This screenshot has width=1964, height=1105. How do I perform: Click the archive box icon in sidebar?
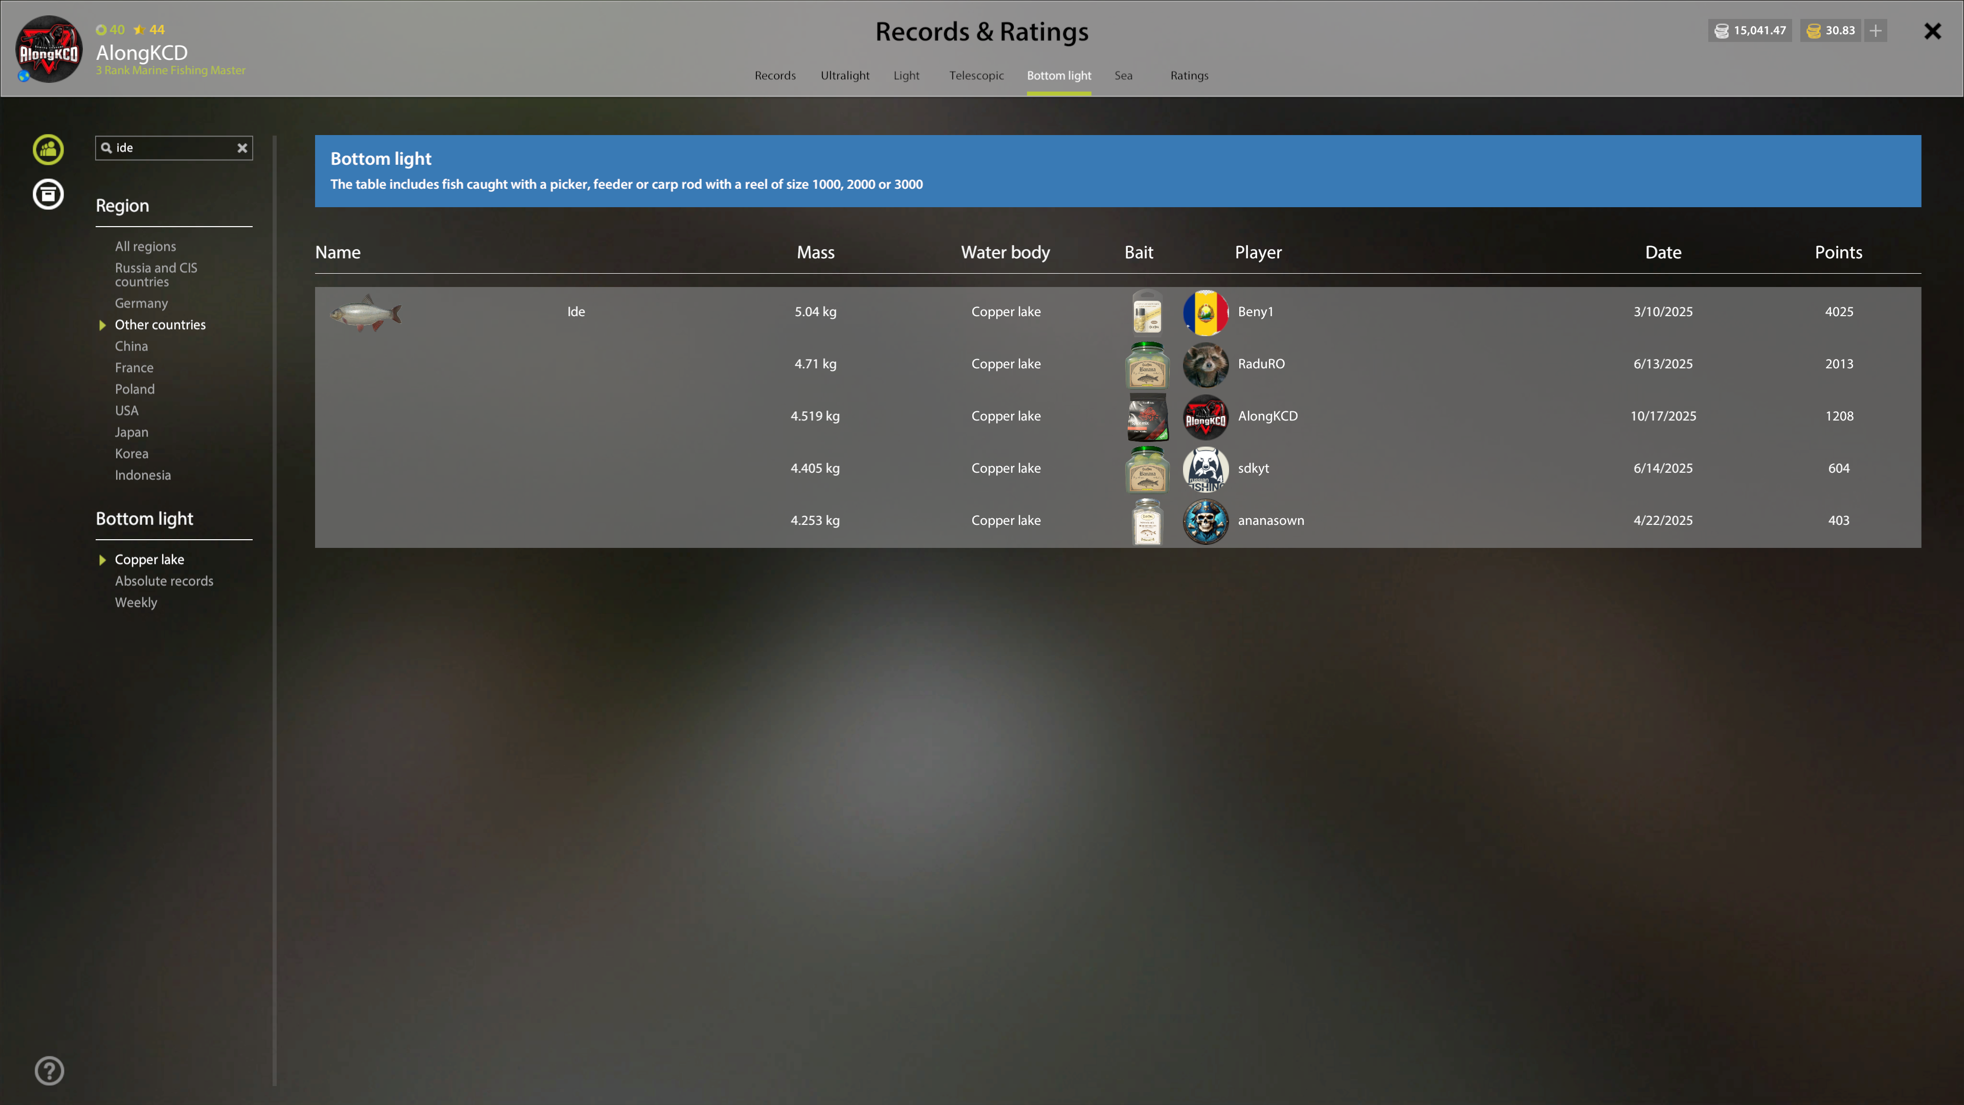(48, 194)
